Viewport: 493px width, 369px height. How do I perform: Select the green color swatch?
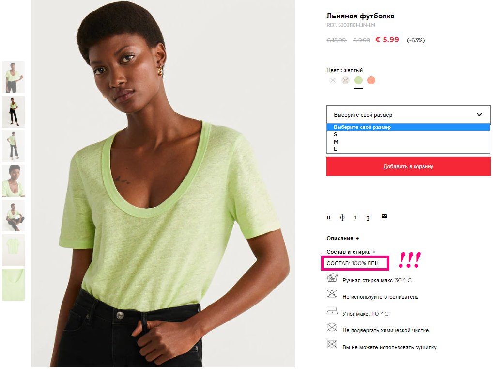tap(358, 80)
